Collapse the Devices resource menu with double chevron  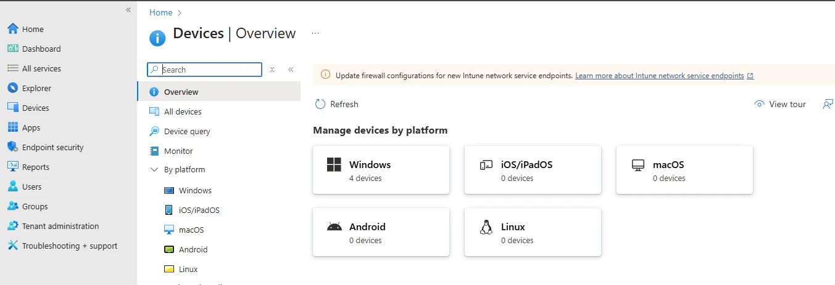(x=291, y=70)
